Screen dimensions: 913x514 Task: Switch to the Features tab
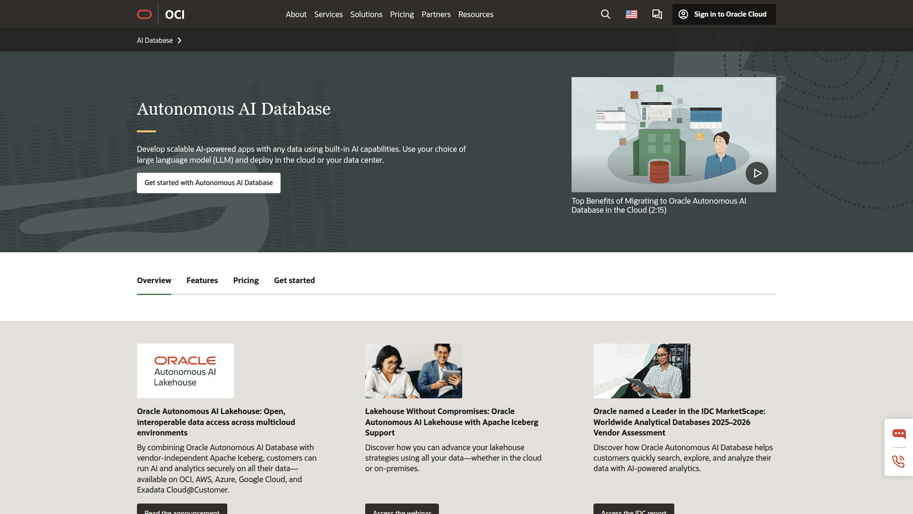click(202, 280)
